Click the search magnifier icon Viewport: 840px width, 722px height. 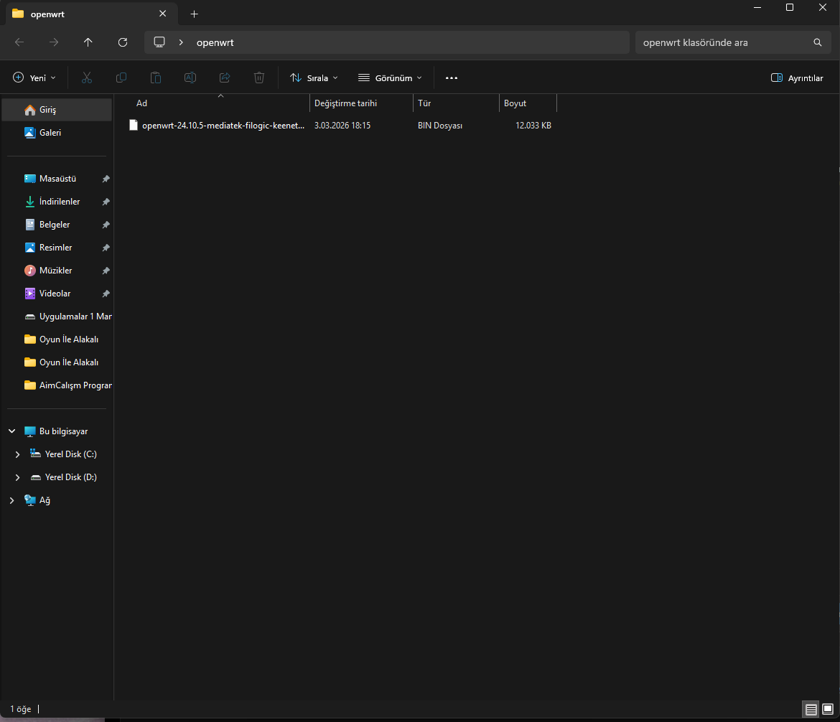[818, 42]
